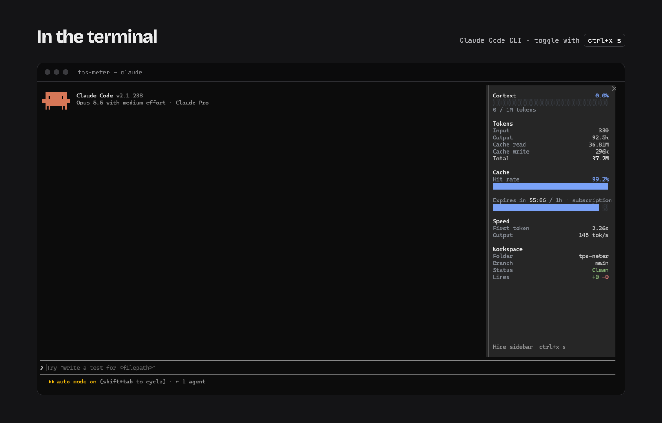Click the Claude Code pixel mascot logo
662x423 pixels.
(56, 101)
